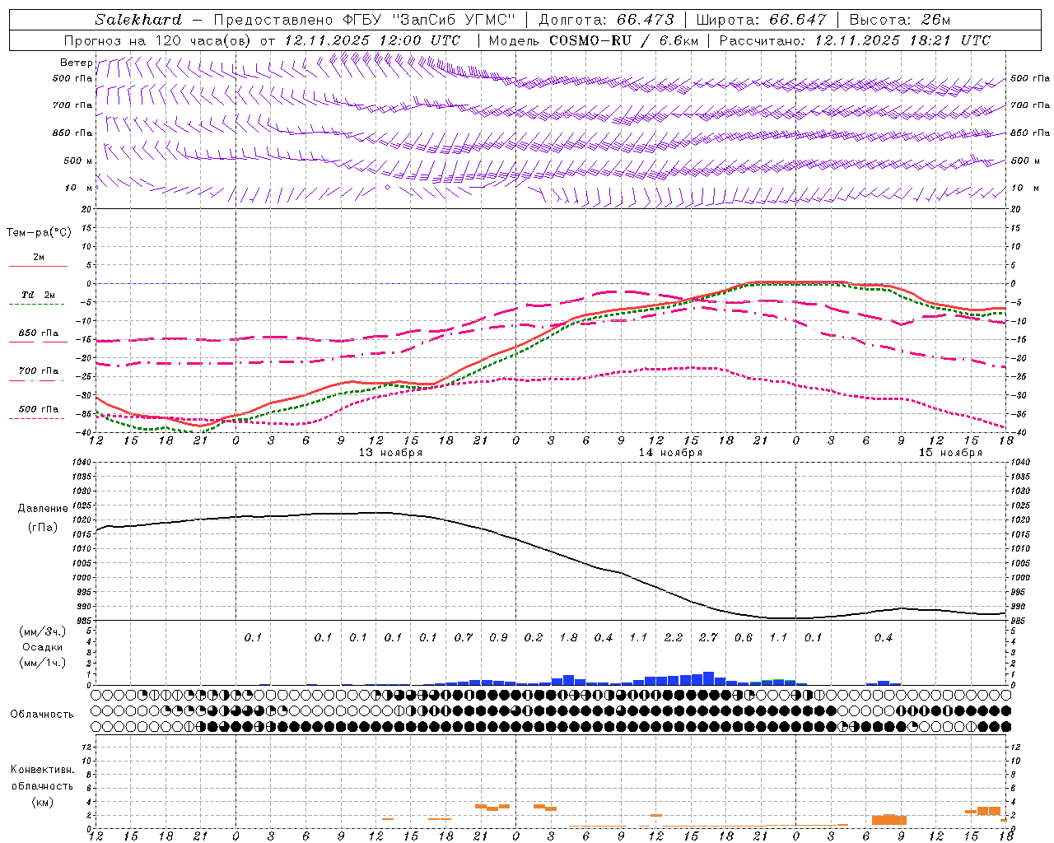Click the Осадки panel label
1054x843 pixels.
pyautogui.click(x=42, y=647)
